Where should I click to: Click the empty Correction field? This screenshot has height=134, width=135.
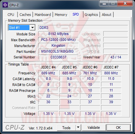[116, 34]
